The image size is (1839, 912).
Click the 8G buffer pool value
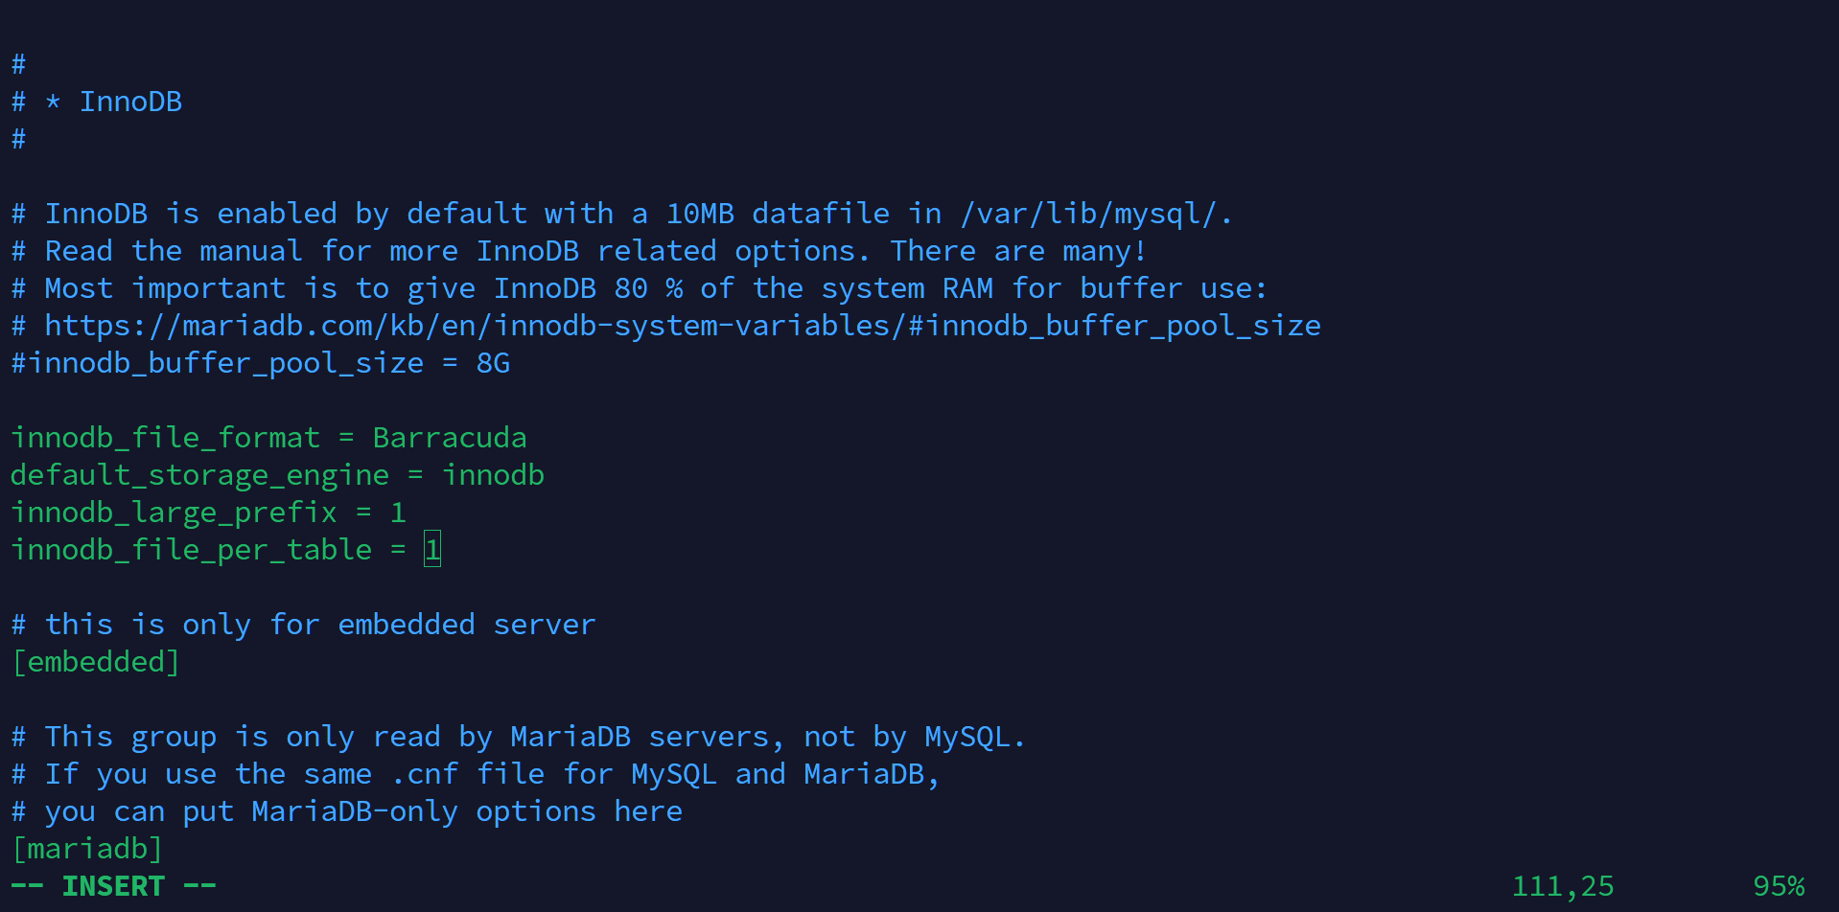493,363
